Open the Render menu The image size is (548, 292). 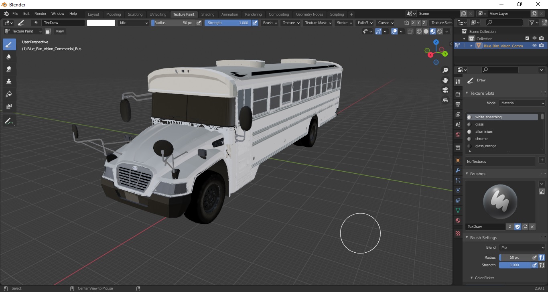pos(40,14)
